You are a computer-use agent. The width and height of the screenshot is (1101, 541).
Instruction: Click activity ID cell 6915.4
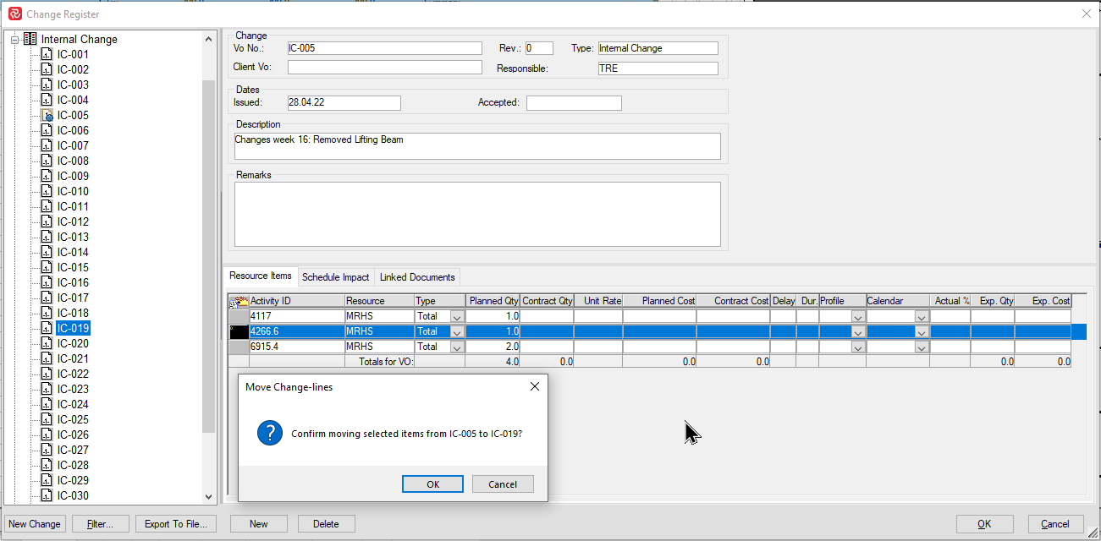[x=296, y=347]
